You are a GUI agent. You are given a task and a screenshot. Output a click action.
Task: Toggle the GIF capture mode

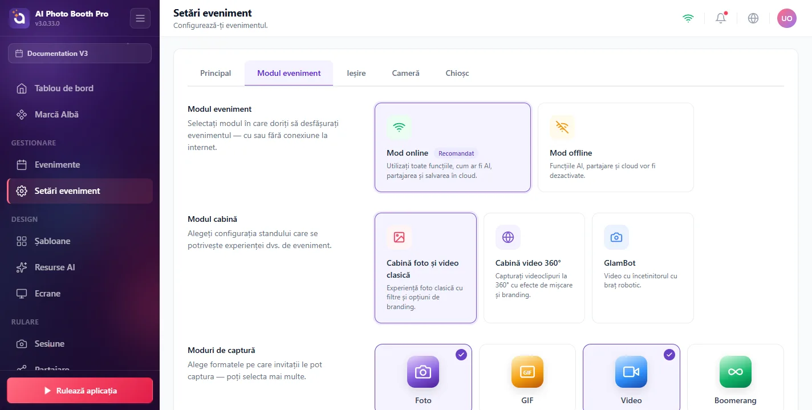tap(527, 377)
